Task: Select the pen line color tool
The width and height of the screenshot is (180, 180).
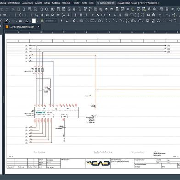Action: coord(6,21)
